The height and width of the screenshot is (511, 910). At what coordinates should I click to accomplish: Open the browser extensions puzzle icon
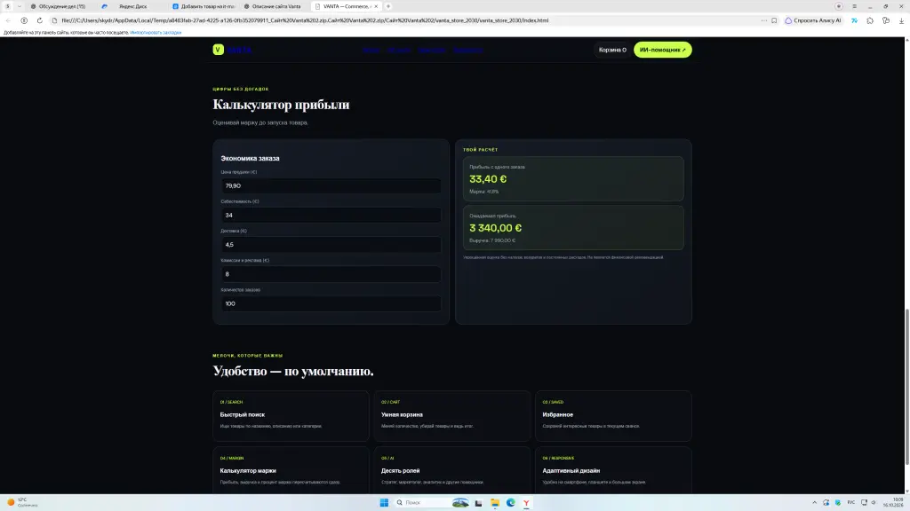click(870, 20)
